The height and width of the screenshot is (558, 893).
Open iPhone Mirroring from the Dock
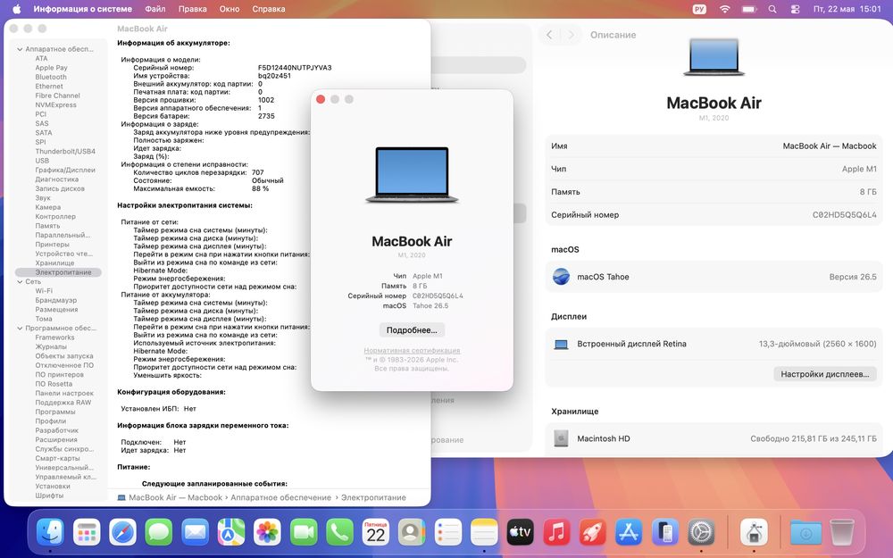[x=664, y=532]
